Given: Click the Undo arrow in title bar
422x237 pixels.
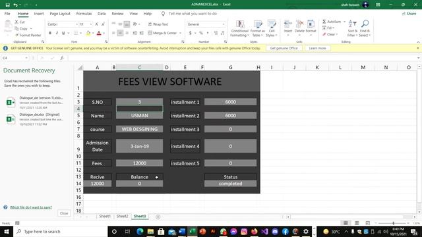Looking at the screenshot, I should (15, 5).
